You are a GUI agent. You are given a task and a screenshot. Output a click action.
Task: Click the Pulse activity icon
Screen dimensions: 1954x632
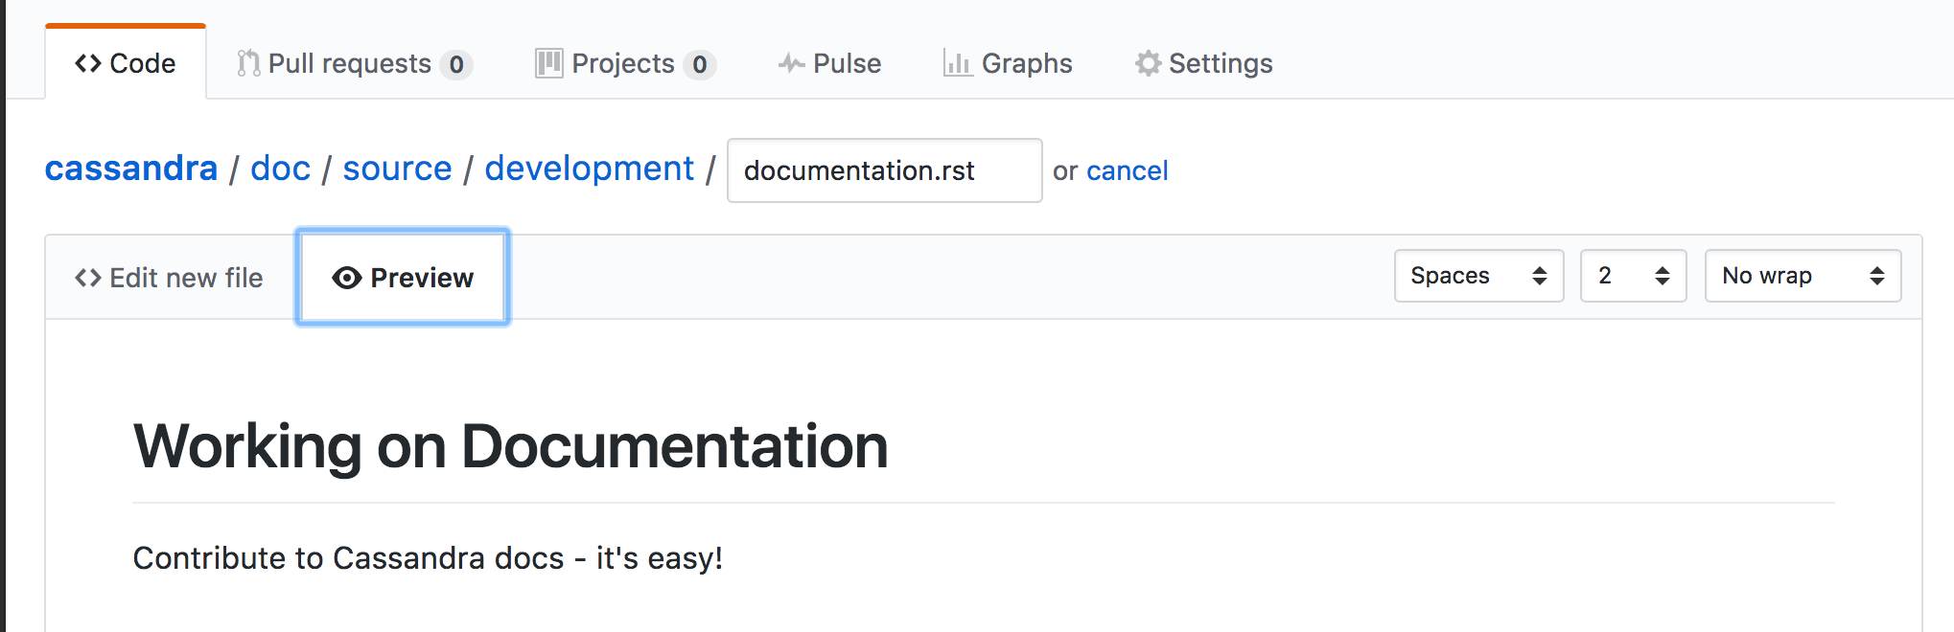click(x=791, y=63)
